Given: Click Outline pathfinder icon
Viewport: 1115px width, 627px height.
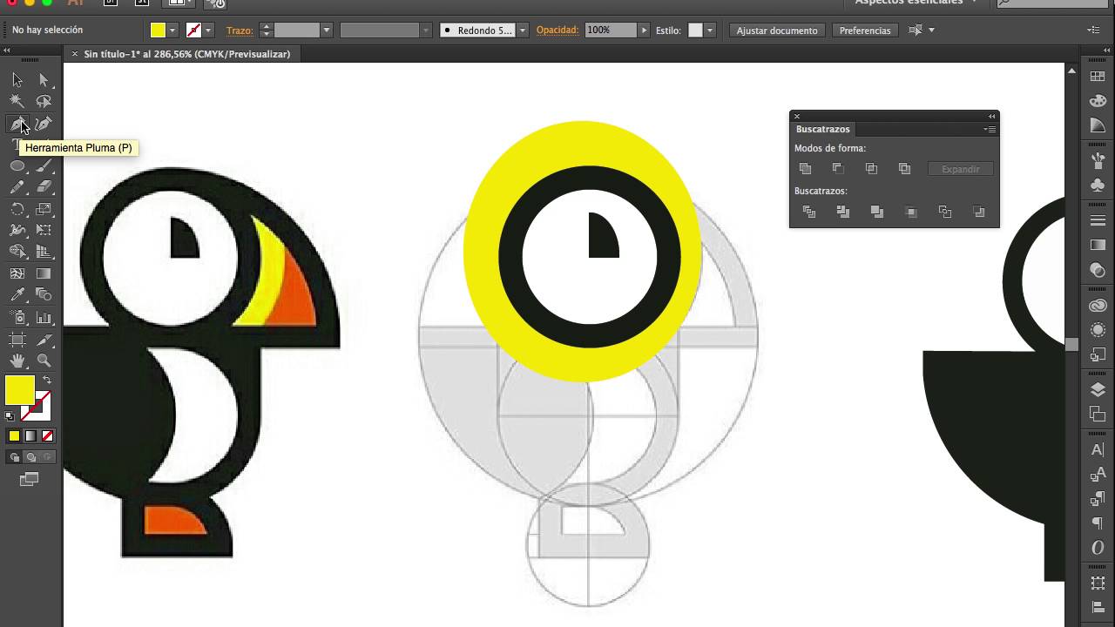Looking at the screenshot, I should coord(945,212).
